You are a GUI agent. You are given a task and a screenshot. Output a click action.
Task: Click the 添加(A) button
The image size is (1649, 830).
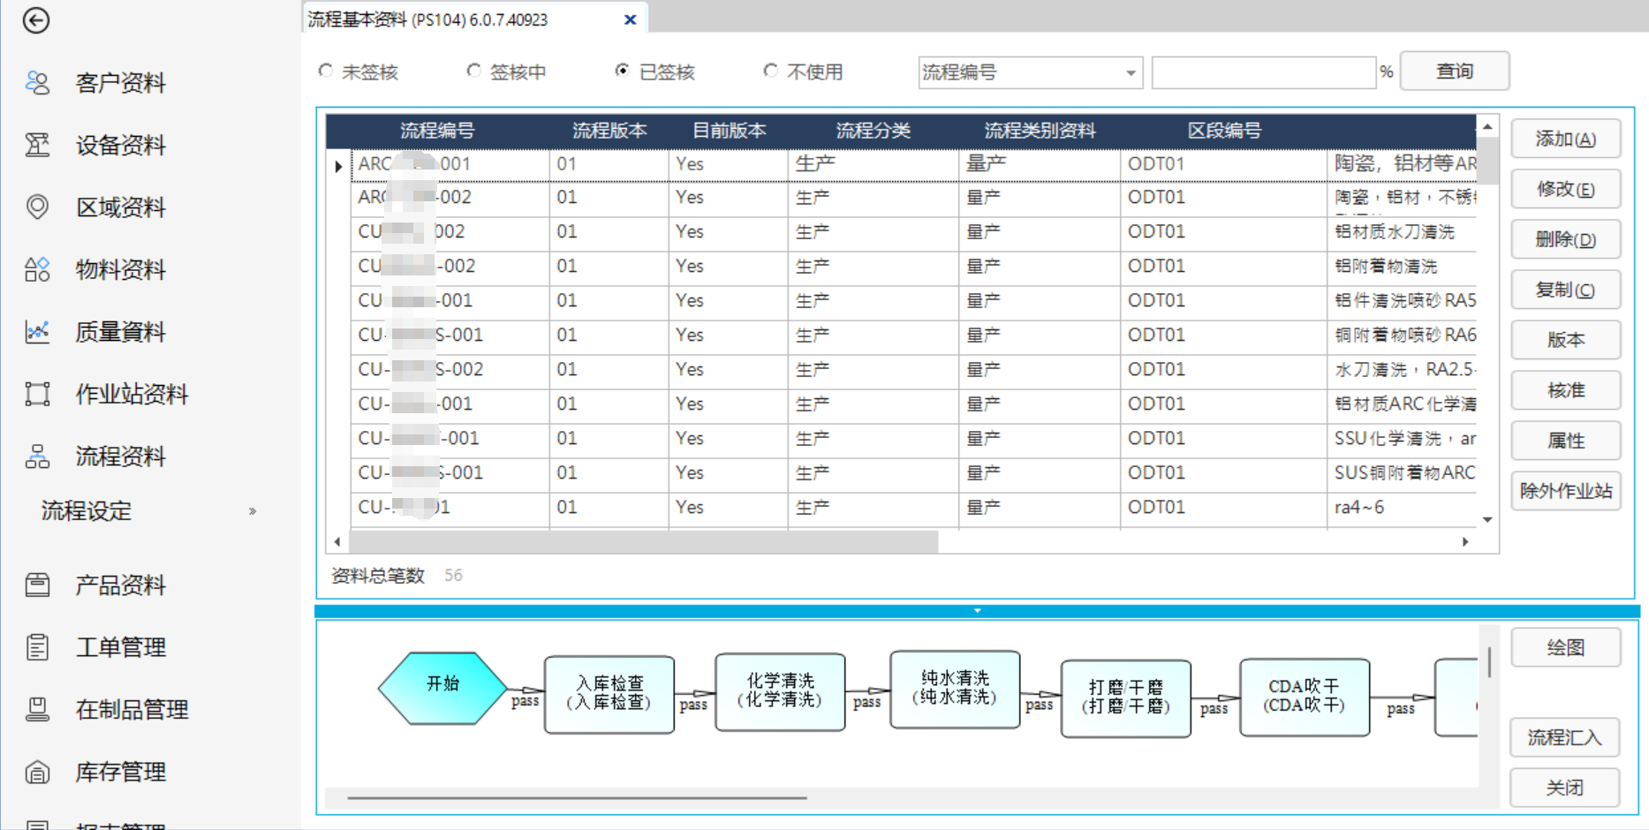(1565, 140)
